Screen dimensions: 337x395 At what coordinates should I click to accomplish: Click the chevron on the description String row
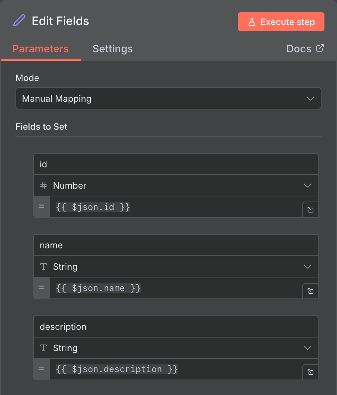tap(307, 348)
